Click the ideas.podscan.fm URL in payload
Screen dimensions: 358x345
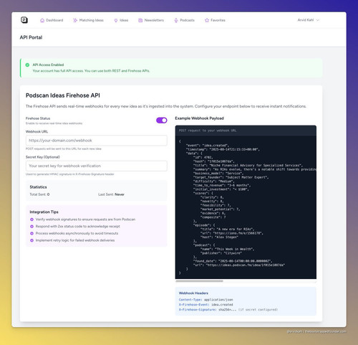[x=246, y=265]
